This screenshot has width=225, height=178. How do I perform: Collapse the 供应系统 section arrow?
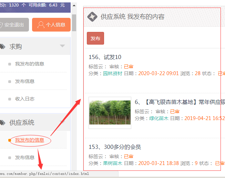(x=62, y=121)
